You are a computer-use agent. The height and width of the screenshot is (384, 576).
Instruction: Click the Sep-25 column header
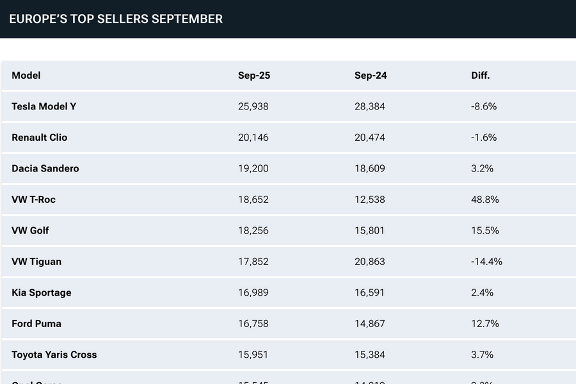click(254, 76)
